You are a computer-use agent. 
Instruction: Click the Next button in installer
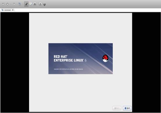127,108
